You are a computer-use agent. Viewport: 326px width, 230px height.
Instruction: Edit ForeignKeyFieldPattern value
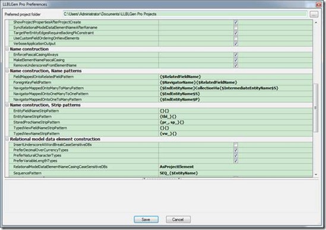coord(236,82)
